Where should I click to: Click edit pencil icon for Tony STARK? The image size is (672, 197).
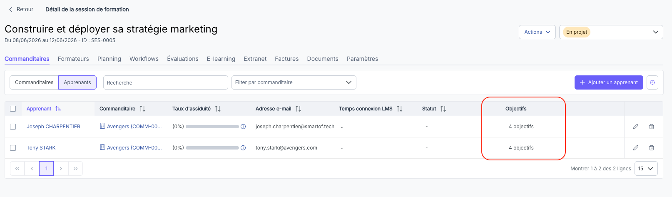click(x=636, y=148)
